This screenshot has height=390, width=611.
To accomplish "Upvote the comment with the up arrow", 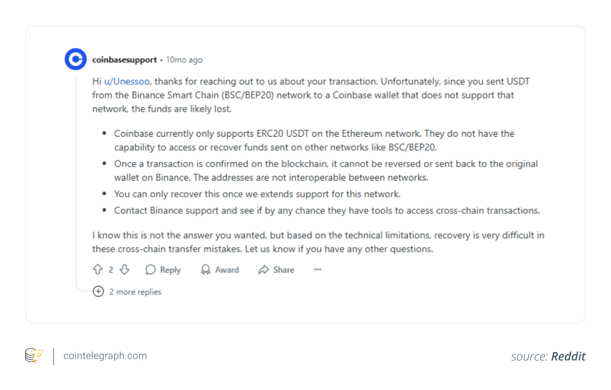I will click(98, 269).
